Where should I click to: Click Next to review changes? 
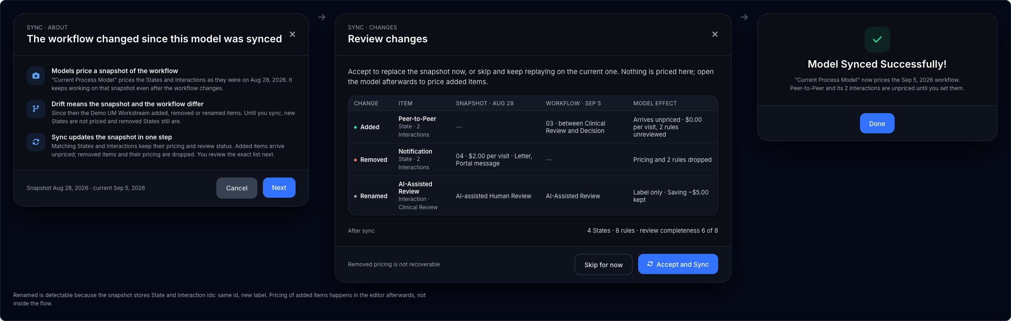coord(279,188)
